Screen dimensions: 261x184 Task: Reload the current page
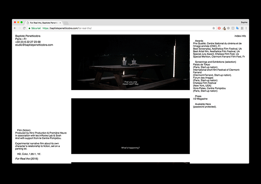click(x=24, y=28)
